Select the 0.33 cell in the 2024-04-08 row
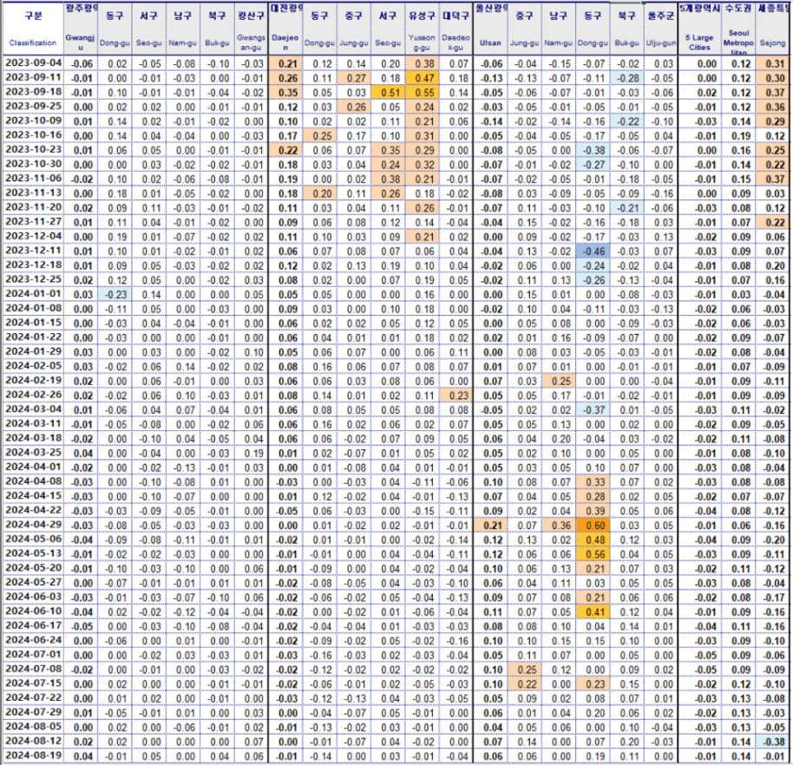This screenshot has width=793, height=765. pyautogui.click(x=593, y=482)
